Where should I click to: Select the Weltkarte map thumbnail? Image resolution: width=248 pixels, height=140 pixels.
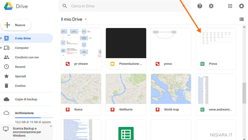(126, 89)
